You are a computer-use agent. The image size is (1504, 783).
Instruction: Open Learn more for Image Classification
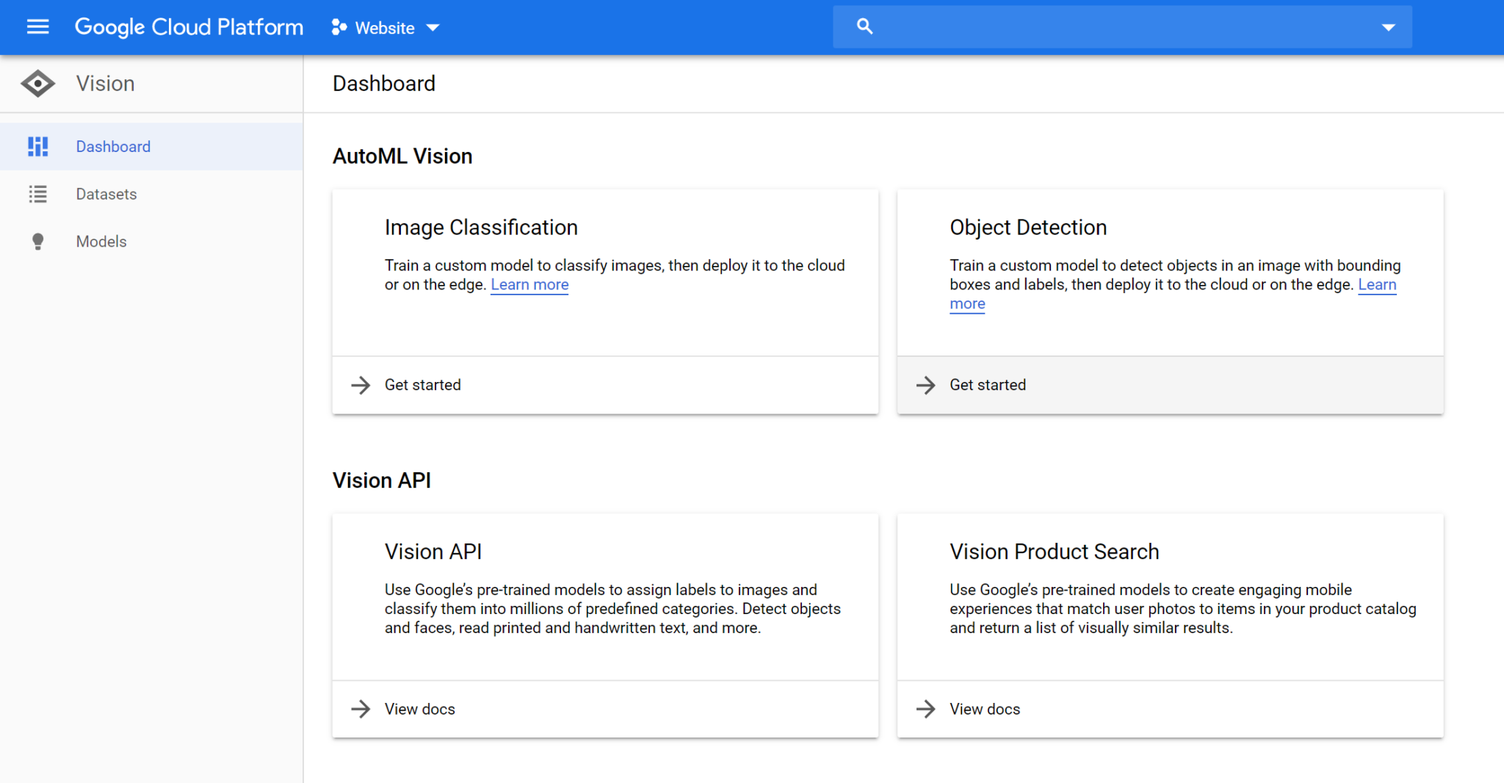(x=529, y=284)
